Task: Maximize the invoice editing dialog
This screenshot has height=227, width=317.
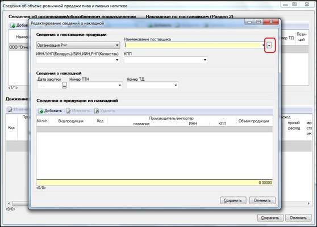Action: point(258,22)
